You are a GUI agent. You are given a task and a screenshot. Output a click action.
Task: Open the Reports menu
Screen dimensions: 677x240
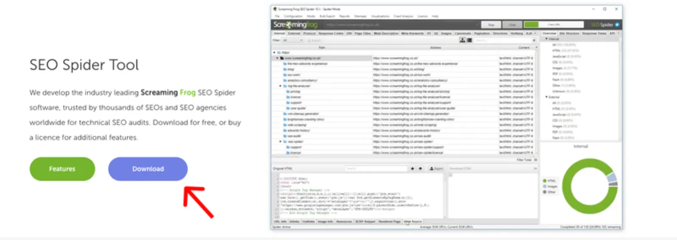[344, 16]
